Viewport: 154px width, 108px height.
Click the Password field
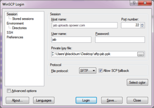point(120,40)
